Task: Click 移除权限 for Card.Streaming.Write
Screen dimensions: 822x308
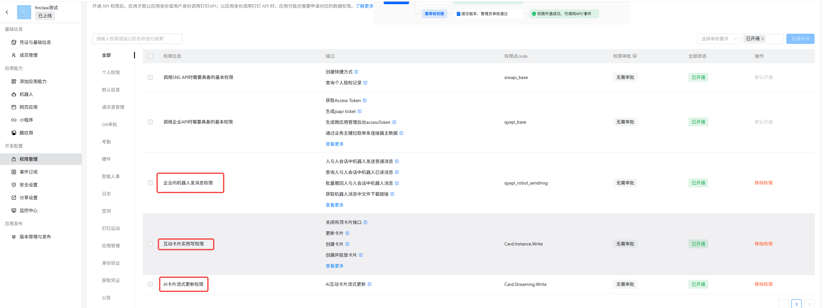Action: (764, 284)
